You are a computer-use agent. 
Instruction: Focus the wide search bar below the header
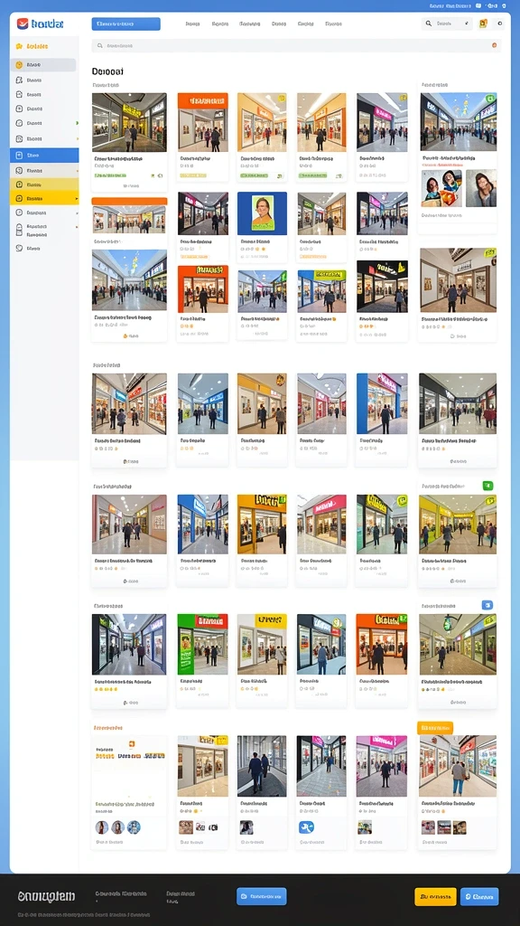[296, 45]
